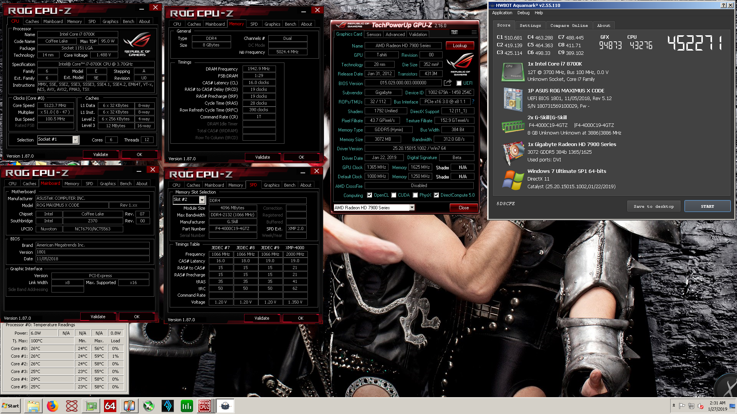This screenshot has width=737, height=414.
Task: Open the Advanced tab in GPU-Z
Action: [x=395, y=34]
